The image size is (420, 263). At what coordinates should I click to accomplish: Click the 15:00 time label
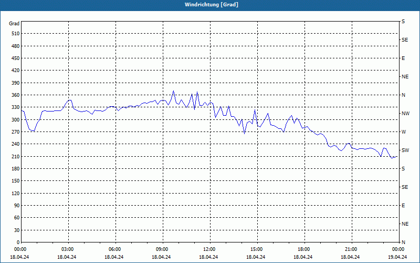coord(256,249)
